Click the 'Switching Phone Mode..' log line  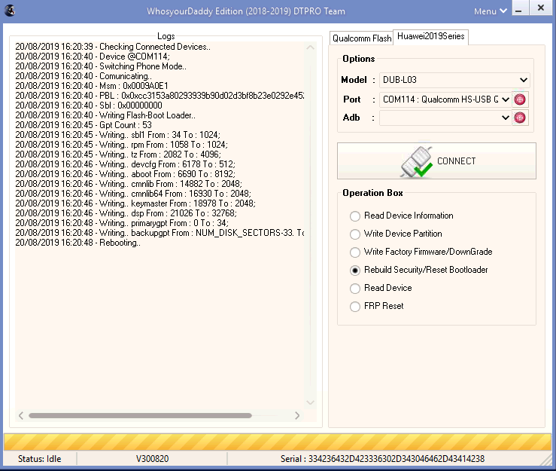[101, 66]
